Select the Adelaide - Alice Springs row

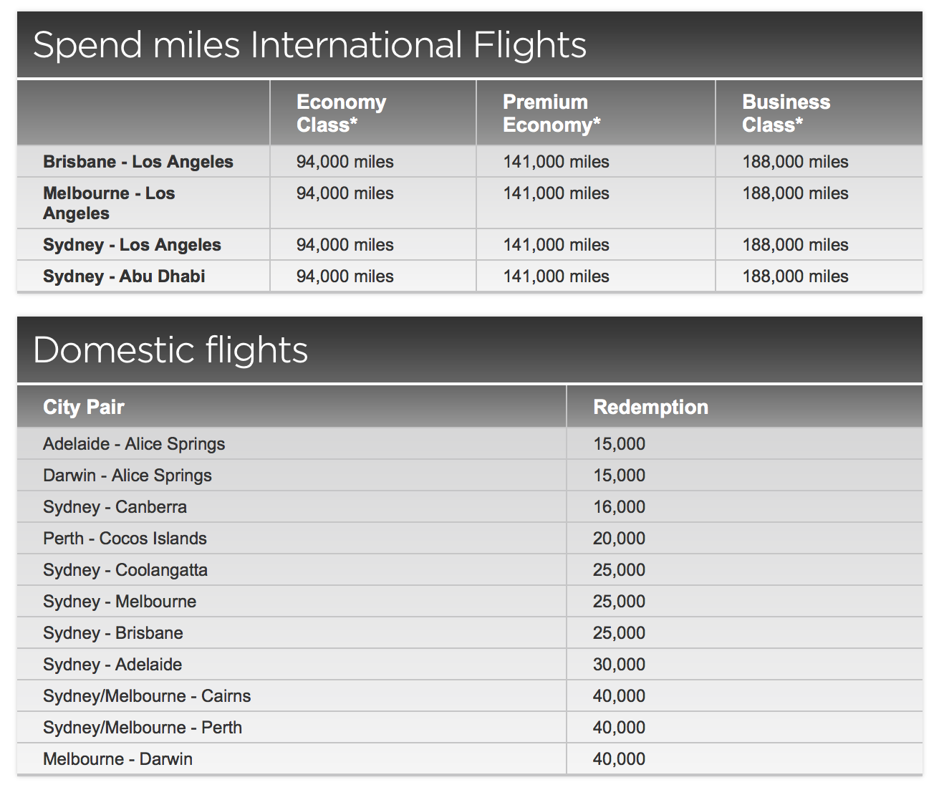[x=134, y=444]
